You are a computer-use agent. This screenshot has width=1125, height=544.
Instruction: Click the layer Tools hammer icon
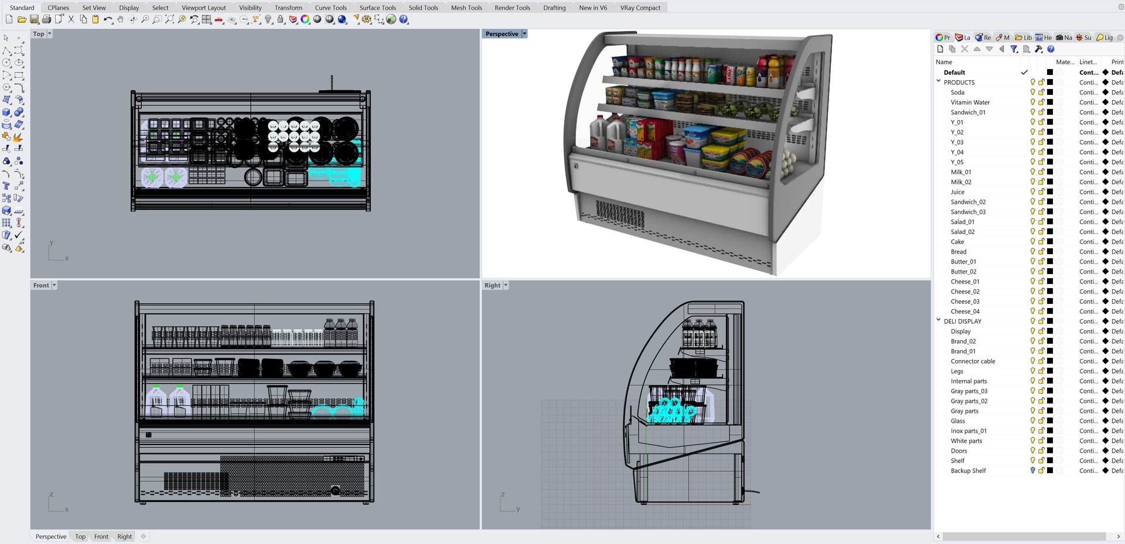[x=1038, y=49]
